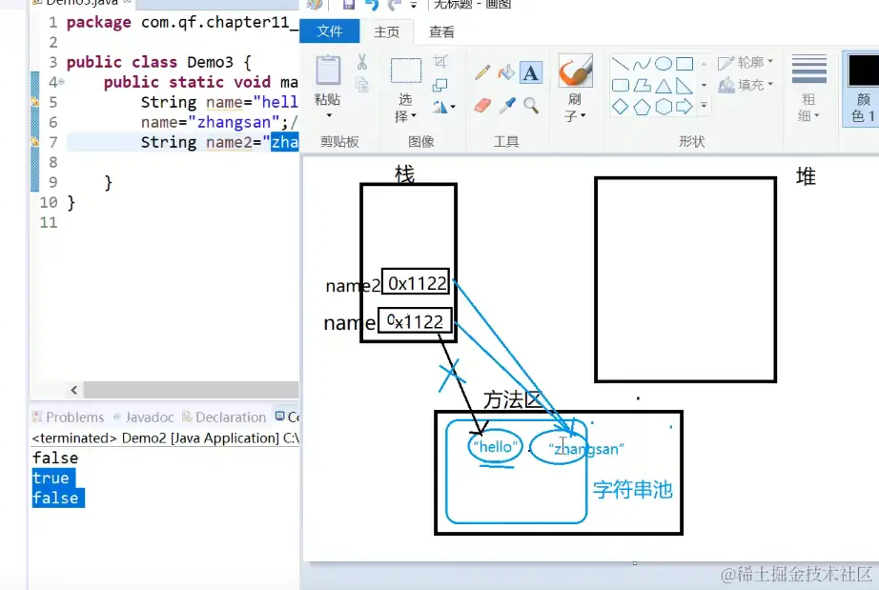The width and height of the screenshot is (879, 590).
Task: Switch to the 查看 ribbon tab
Action: 441,32
